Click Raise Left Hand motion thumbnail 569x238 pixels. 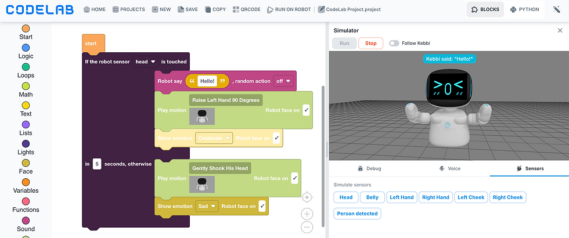(x=202, y=117)
